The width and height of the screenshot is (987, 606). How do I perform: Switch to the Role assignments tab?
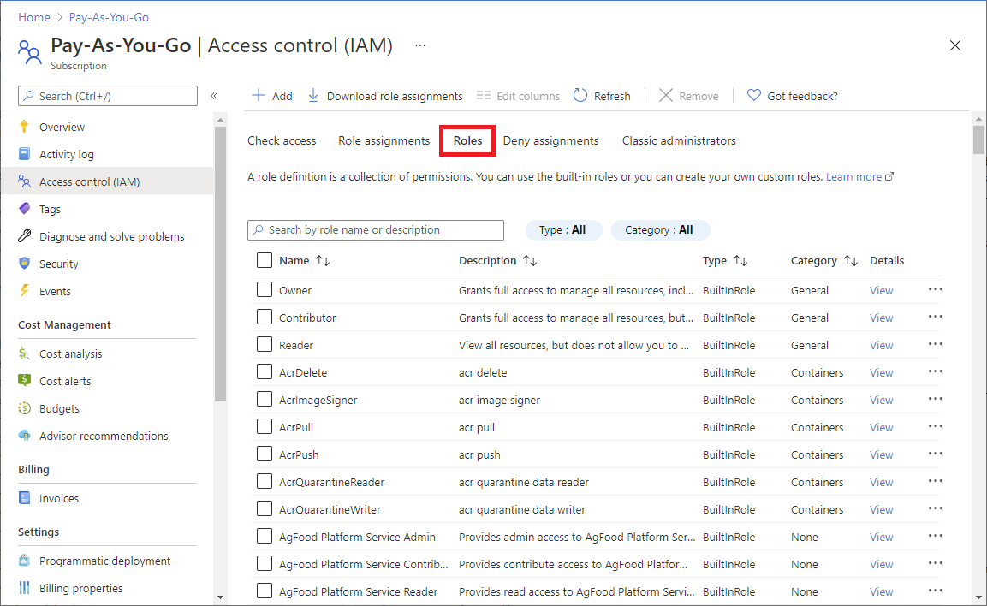pos(384,140)
